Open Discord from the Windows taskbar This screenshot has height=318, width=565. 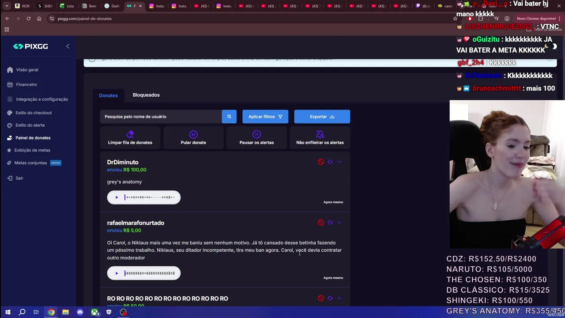[x=80, y=312]
